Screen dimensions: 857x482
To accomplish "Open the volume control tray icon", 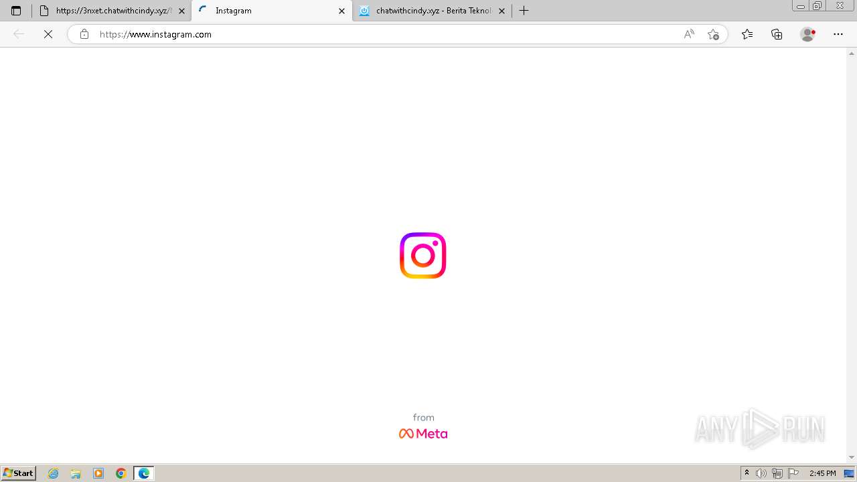I will tap(761, 473).
